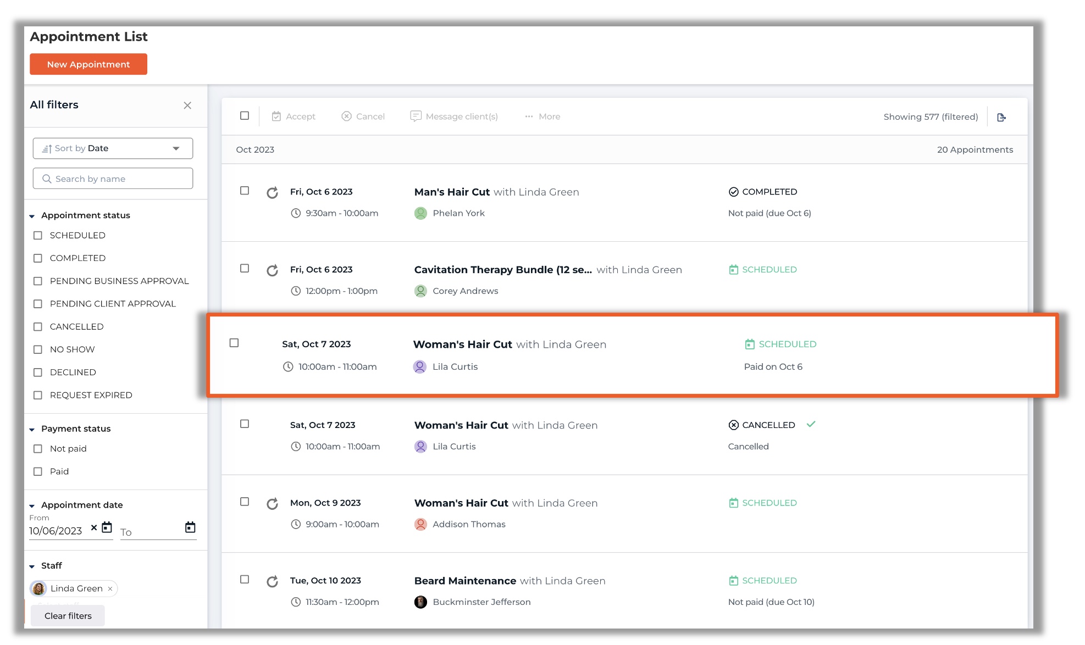Click recurring icon on Man's Hair Cut

coord(272,193)
